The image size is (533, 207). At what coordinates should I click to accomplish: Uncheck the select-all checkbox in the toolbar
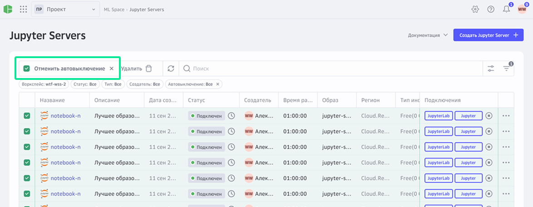coord(26,69)
